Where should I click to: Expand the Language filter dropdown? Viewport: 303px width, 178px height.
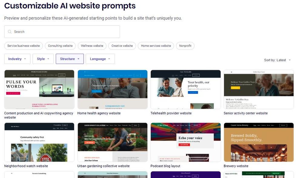pos(100,59)
